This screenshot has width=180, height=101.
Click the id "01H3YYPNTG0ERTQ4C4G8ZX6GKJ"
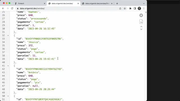point(43,99)
